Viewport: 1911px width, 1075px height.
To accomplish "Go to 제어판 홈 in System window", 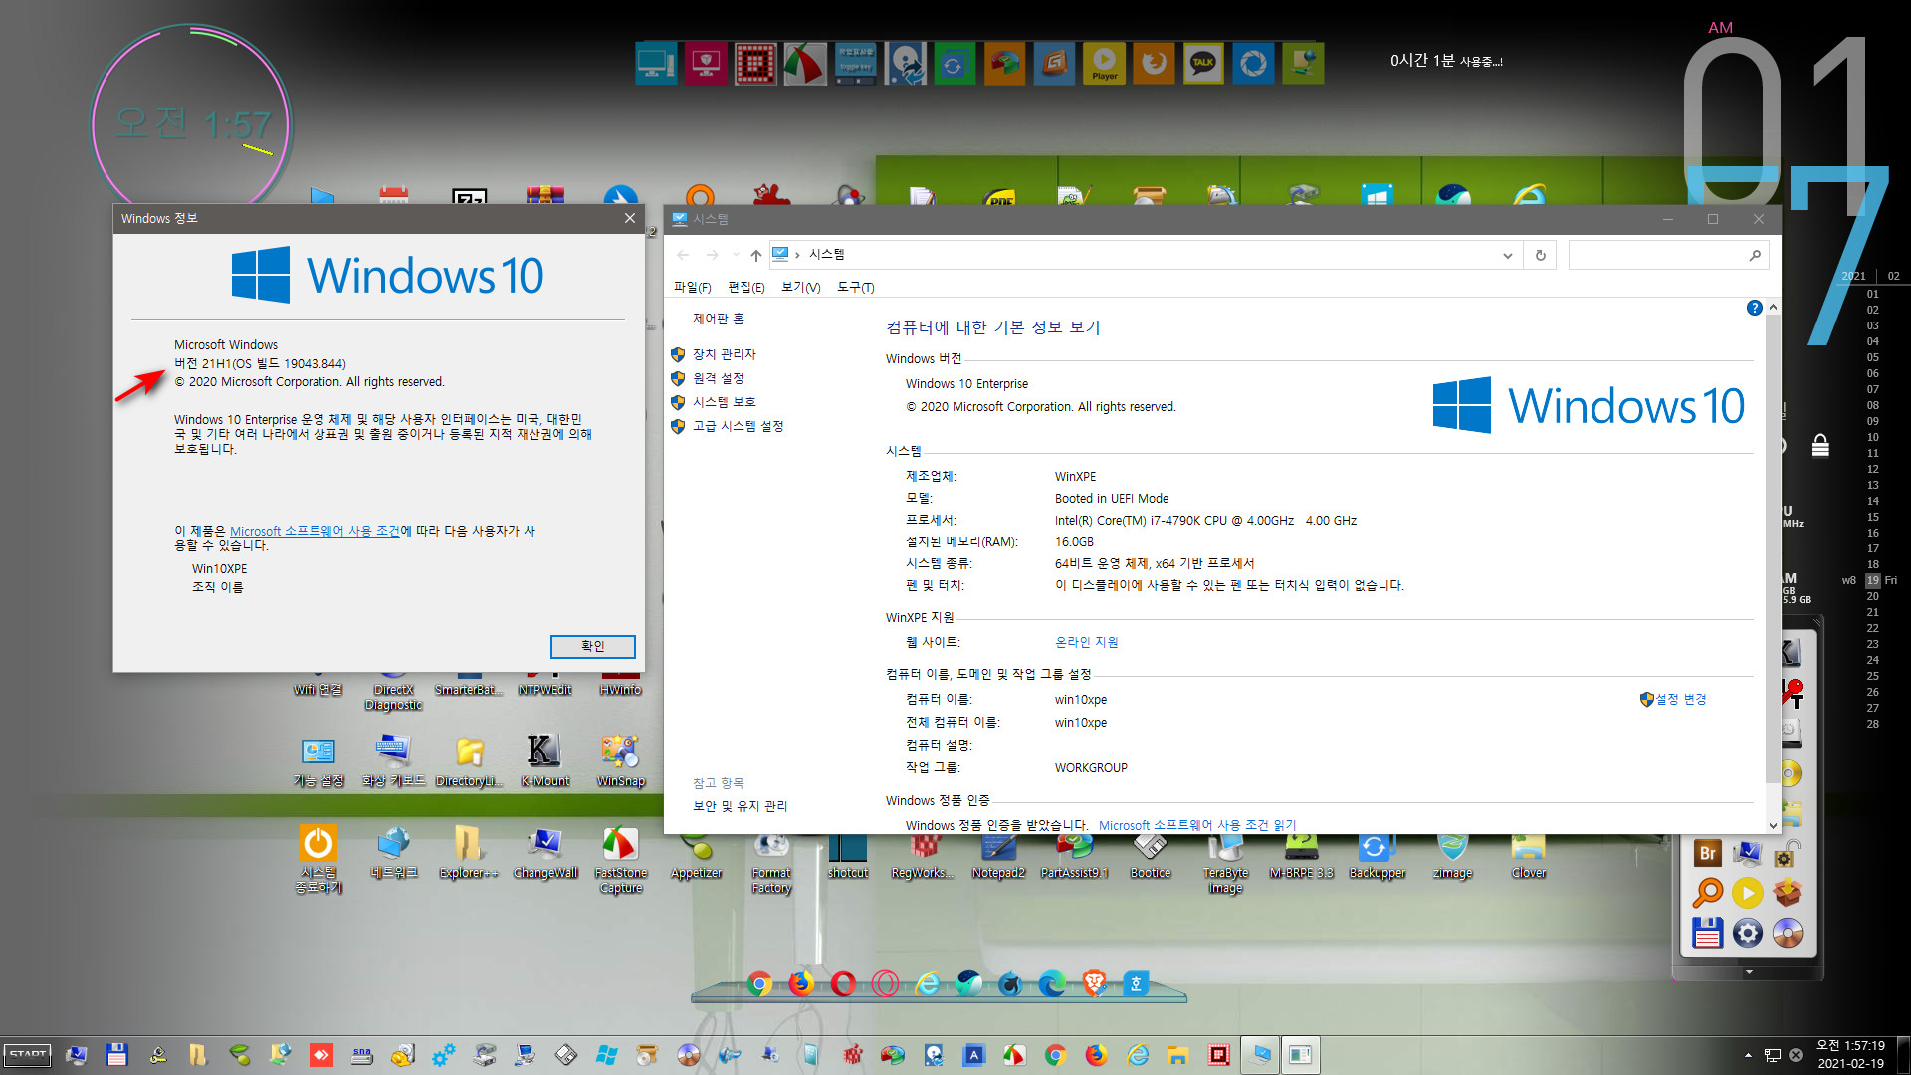I will 718,319.
